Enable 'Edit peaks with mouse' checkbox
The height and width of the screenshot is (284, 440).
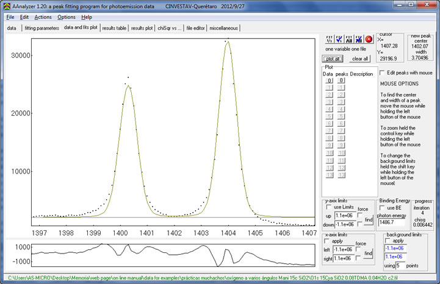pyautogui.click(x=383, y=73)
